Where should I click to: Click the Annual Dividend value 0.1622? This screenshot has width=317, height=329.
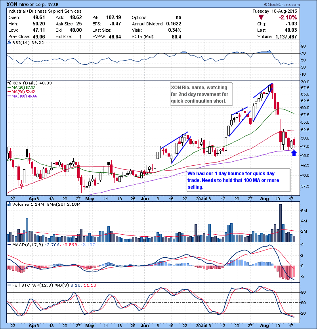pyautogui.click(x=174, y=24)
